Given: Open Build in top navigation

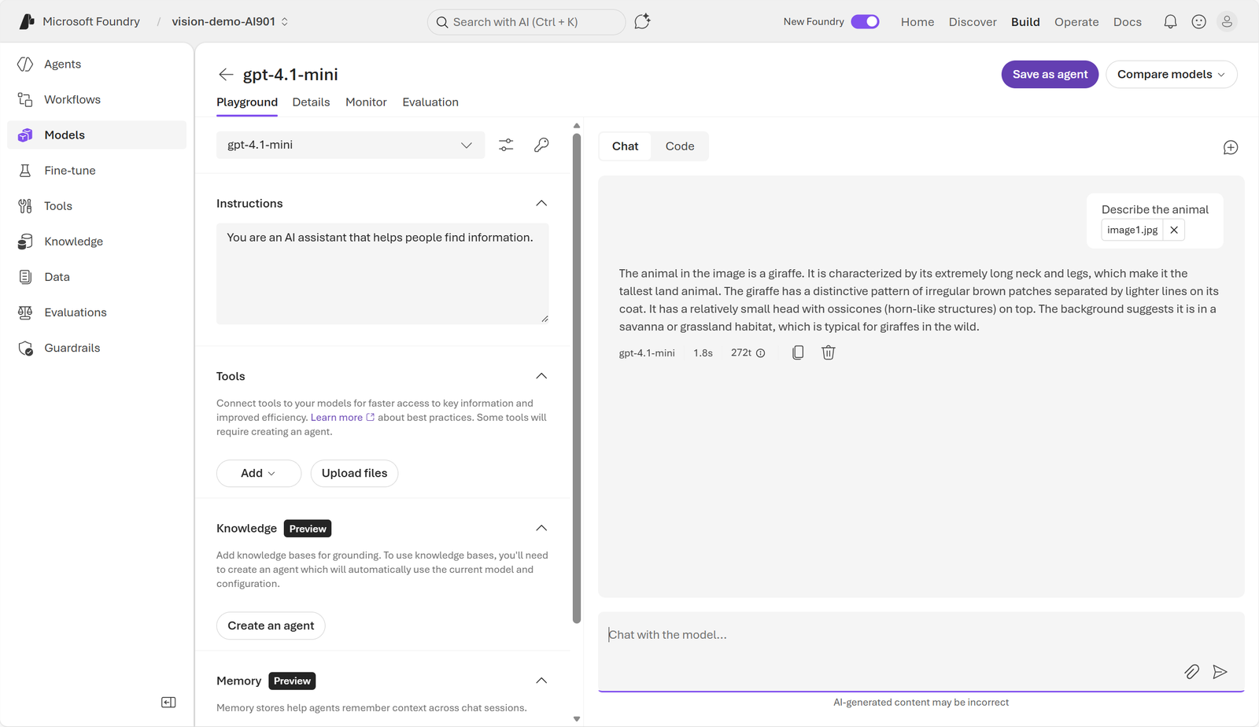Looking at the screenshot, I should point(1025,22).
